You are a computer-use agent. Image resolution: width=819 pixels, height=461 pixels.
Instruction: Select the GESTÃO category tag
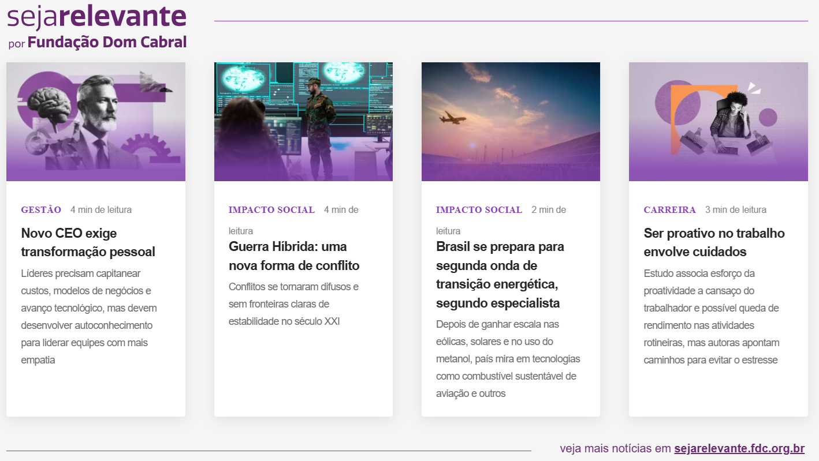click(41, 210)
